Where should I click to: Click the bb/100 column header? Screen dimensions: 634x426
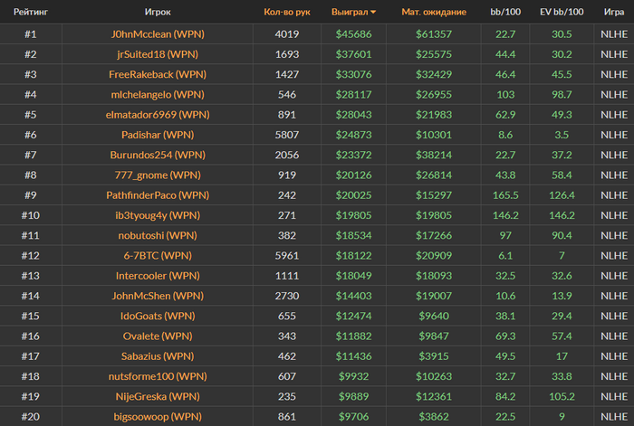pyautogui.click(x=505, y=12)
